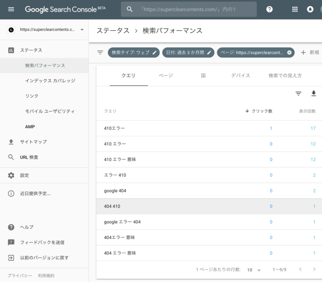This screenshot has height=282, width=322.
Task: Open rows per page dropdown
Action: [254, 270]
